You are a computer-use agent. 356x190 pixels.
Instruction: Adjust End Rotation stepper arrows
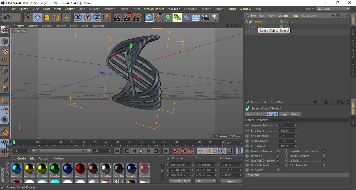coord(295,136)
